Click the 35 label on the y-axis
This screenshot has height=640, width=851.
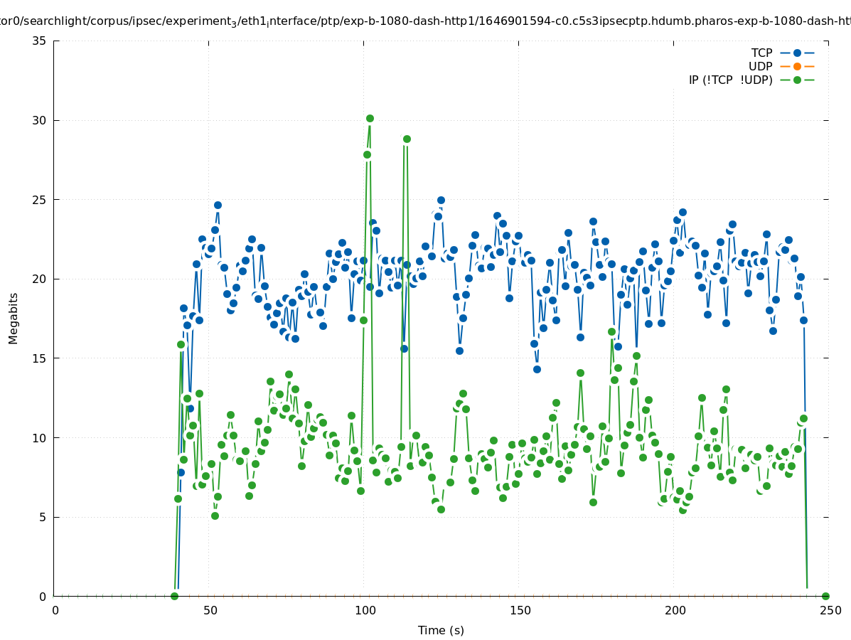point(39,41)
